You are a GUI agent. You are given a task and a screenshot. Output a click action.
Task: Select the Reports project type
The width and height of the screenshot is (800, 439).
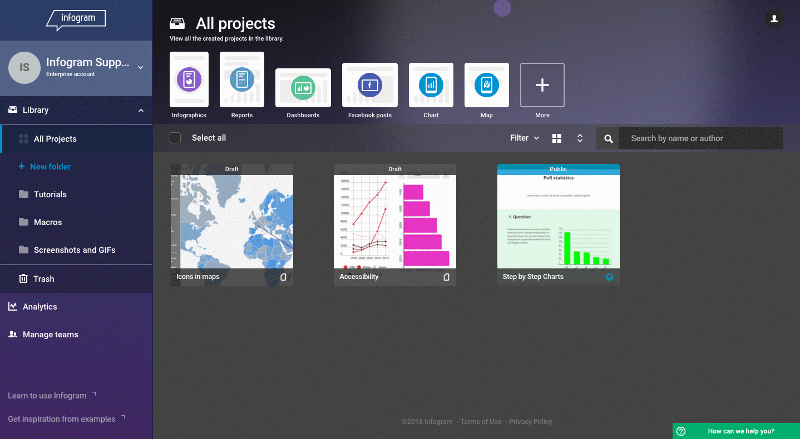click(x=241, y=84)
